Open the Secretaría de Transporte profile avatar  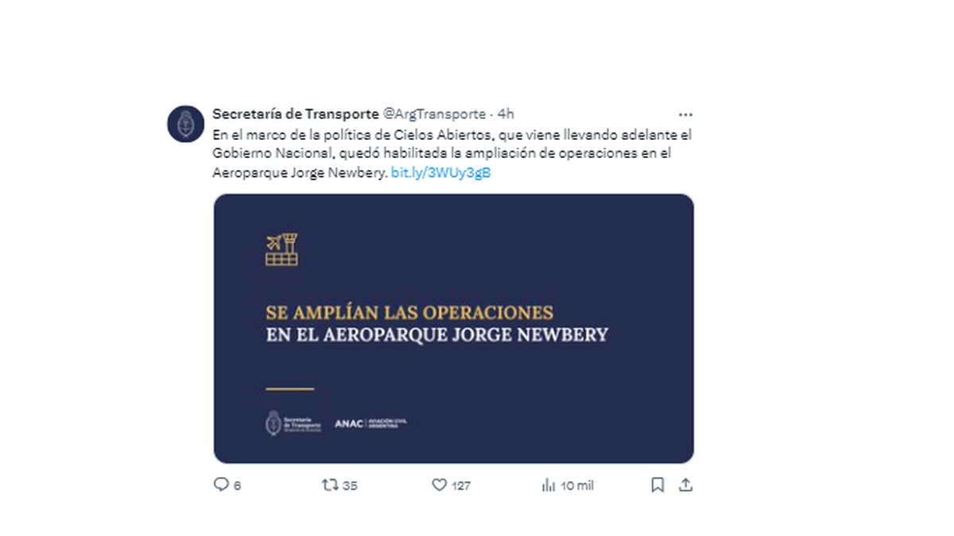[186, 124]
